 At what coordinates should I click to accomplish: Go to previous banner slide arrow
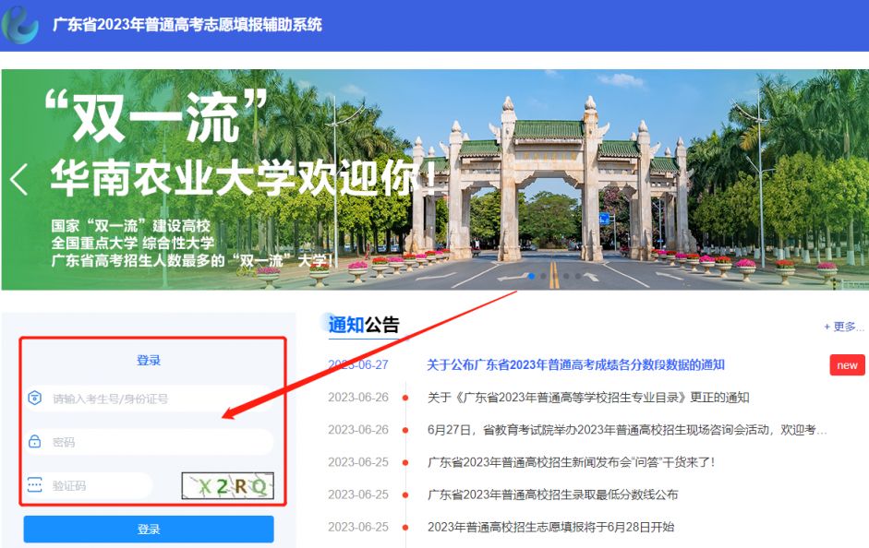point(18,179)
